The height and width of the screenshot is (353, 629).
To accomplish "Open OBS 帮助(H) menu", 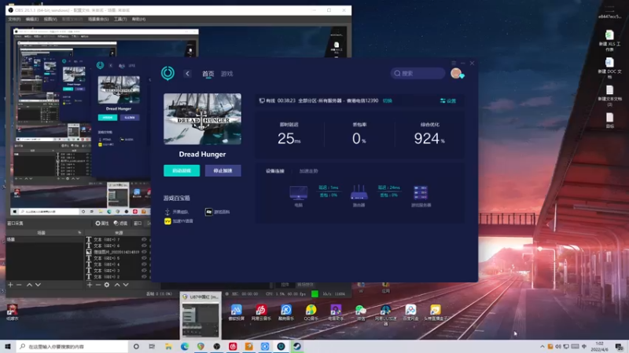I will point(139,19).
